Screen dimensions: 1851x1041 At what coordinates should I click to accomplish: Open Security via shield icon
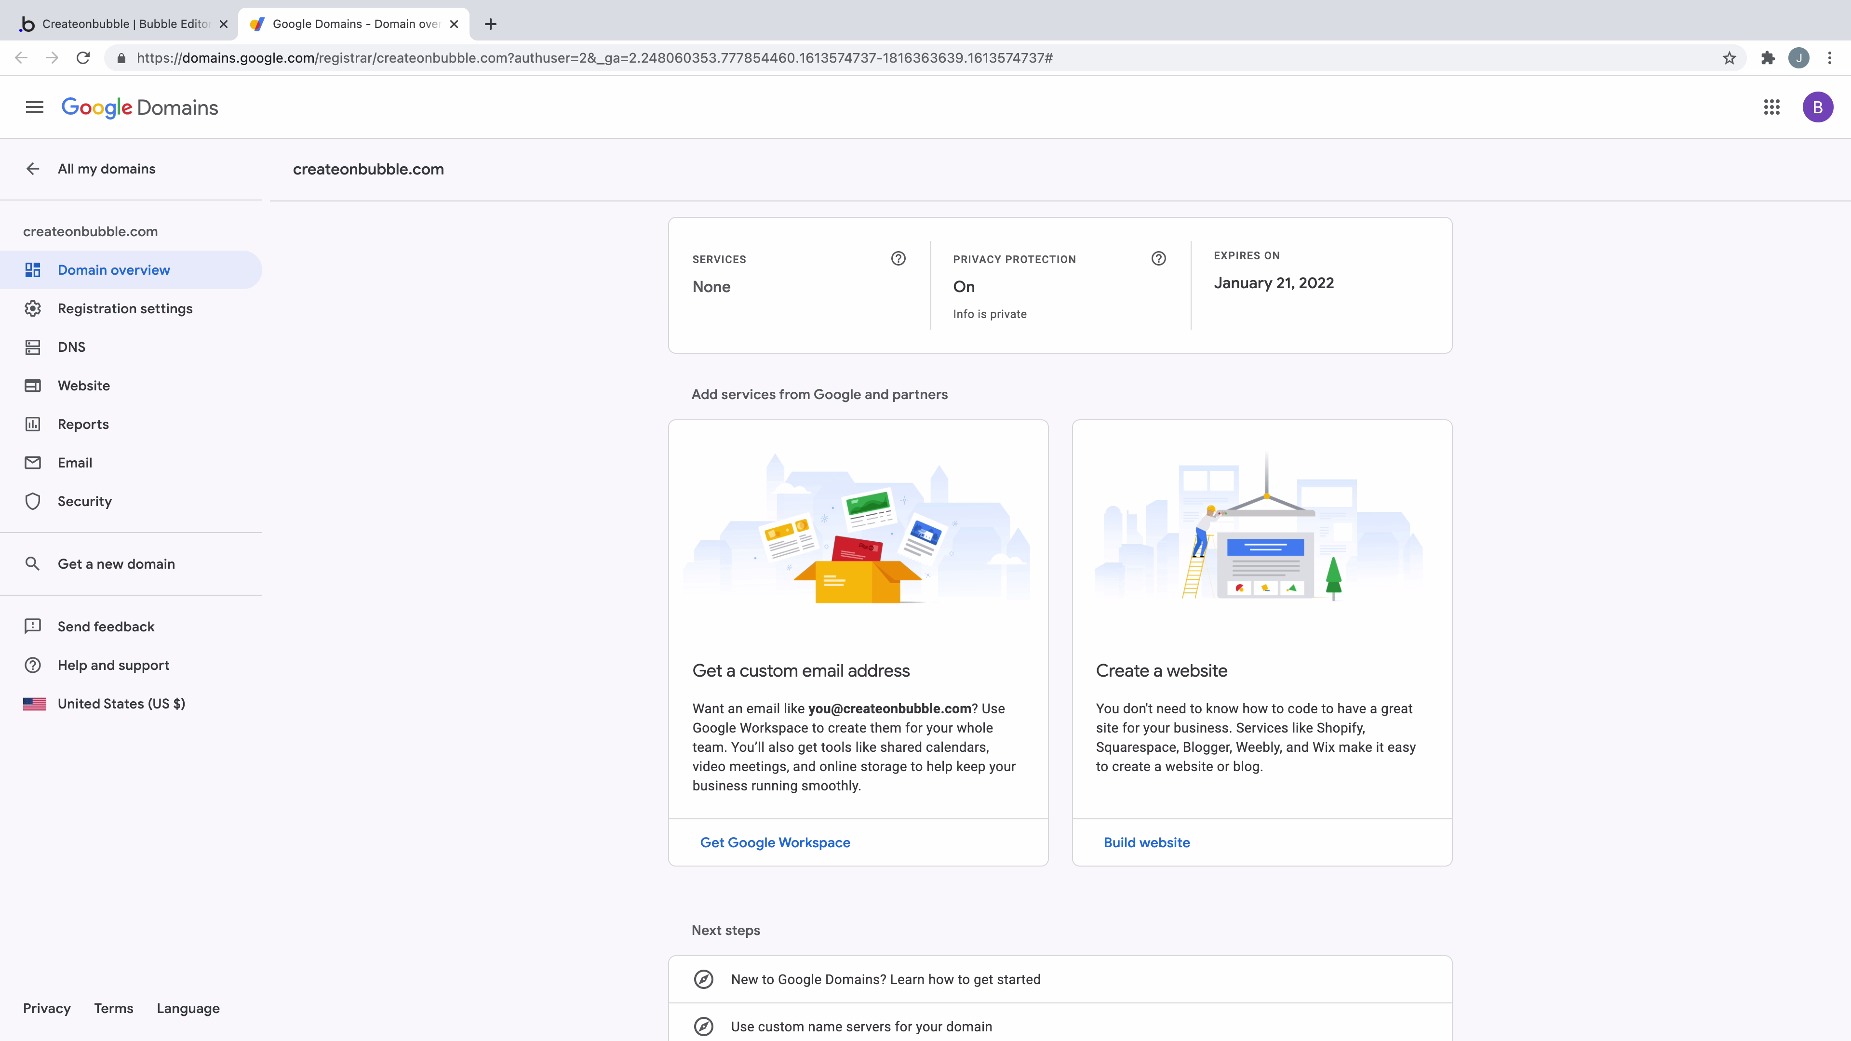tap(33, 501)
